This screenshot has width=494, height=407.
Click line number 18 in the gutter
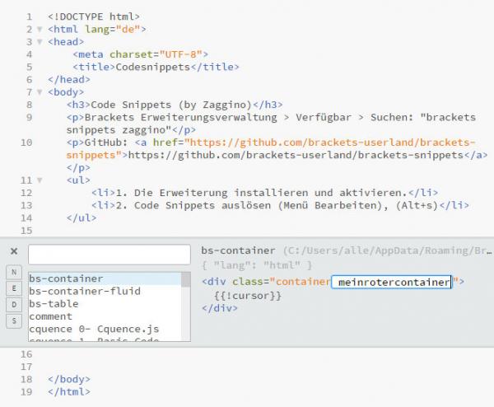28,379
